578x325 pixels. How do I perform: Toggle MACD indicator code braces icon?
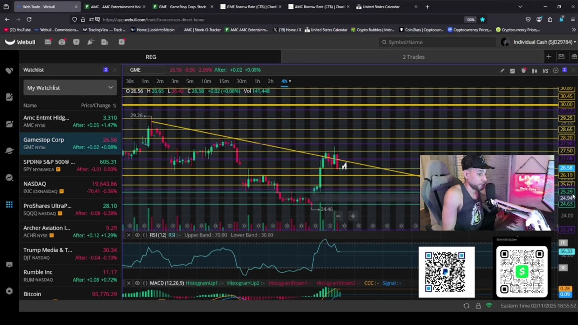[145, 283]
